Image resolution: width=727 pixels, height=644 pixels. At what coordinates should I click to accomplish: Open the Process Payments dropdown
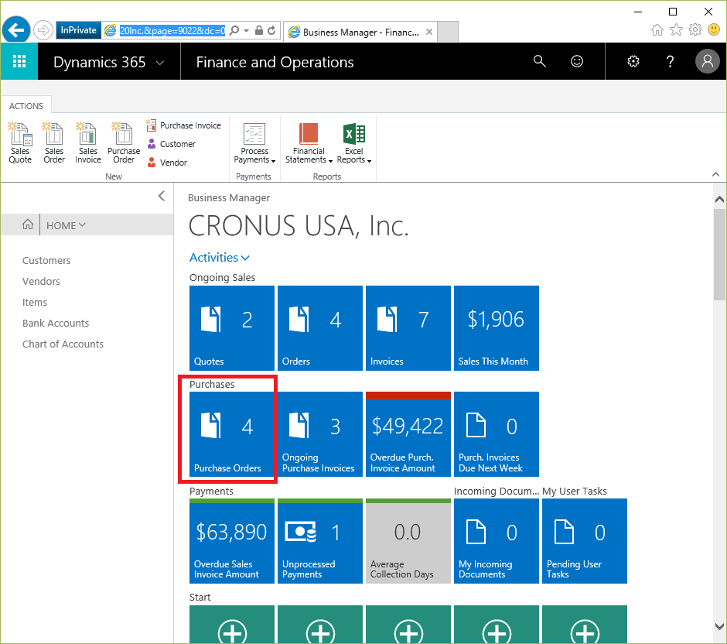click(x=254, y=142)
